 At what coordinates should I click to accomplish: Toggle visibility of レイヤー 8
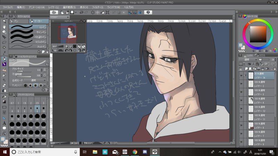tap(241, 125)
